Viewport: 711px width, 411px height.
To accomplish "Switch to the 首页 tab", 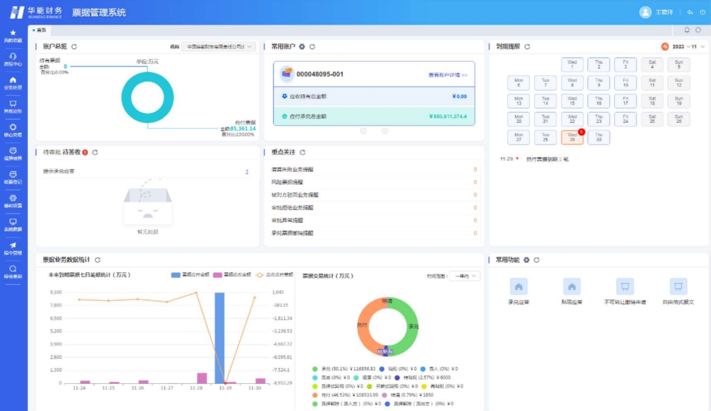I will pyautogui.click(x=40, y=30).
